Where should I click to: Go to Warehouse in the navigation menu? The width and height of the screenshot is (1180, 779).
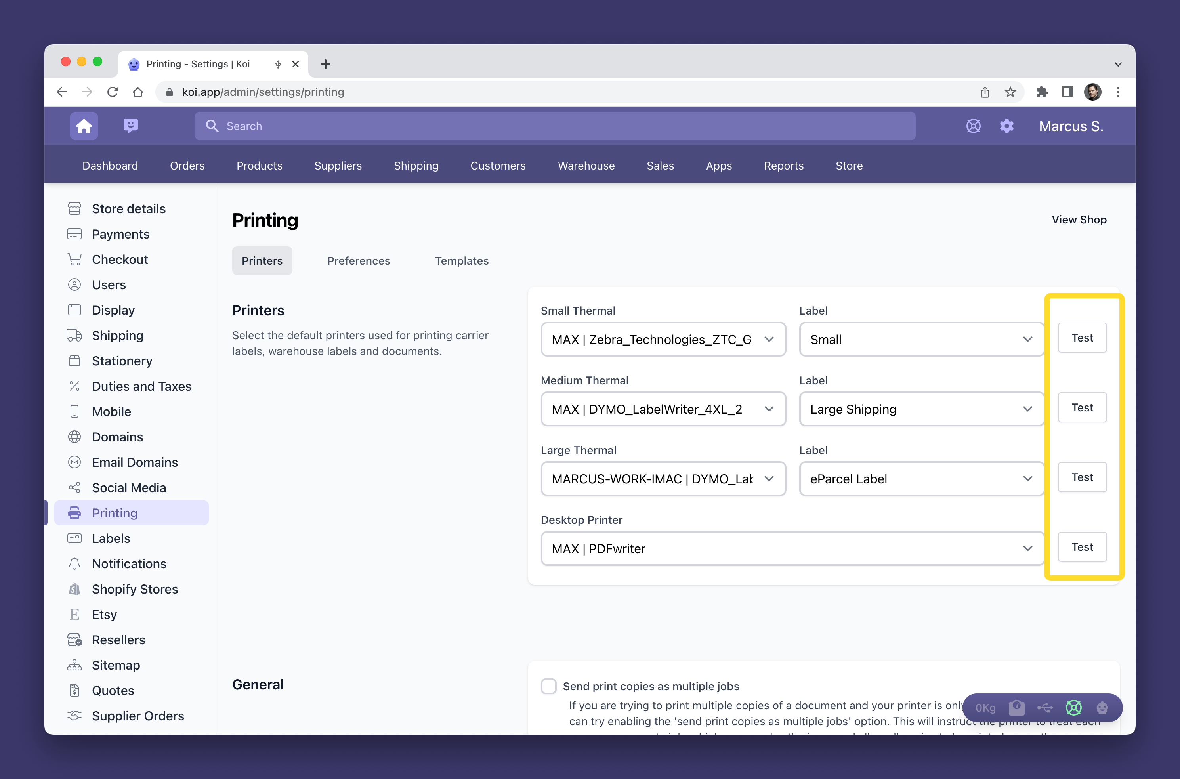coord(586,166)
